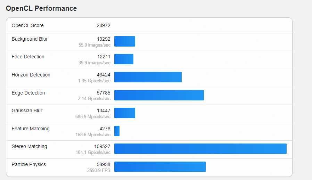Select the OpenCL Score label

tap(28, 25)
